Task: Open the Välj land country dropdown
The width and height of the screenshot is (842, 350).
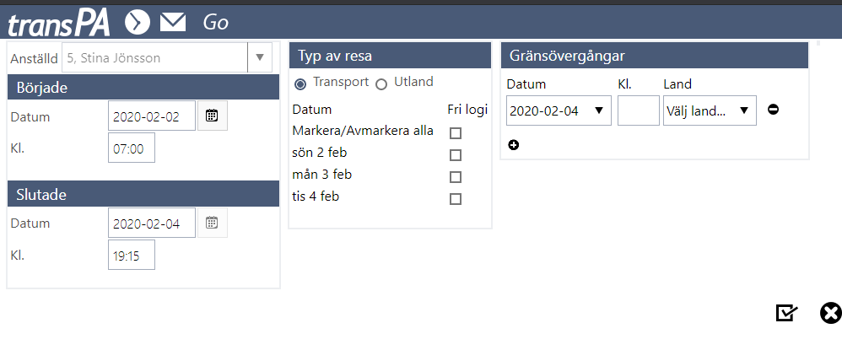Action: point(710,110)
